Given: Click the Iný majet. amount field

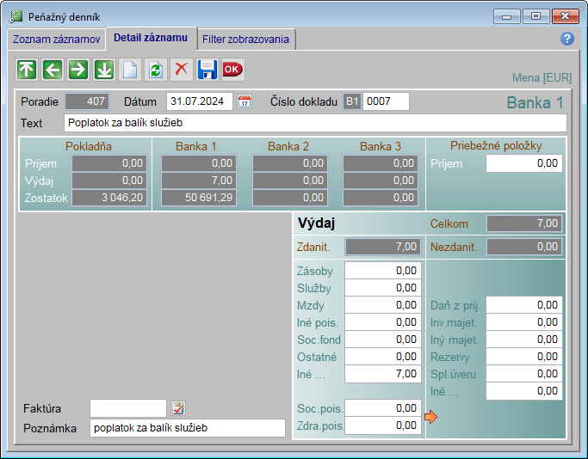Looking at the screenshot, I should tap(524, 340).
